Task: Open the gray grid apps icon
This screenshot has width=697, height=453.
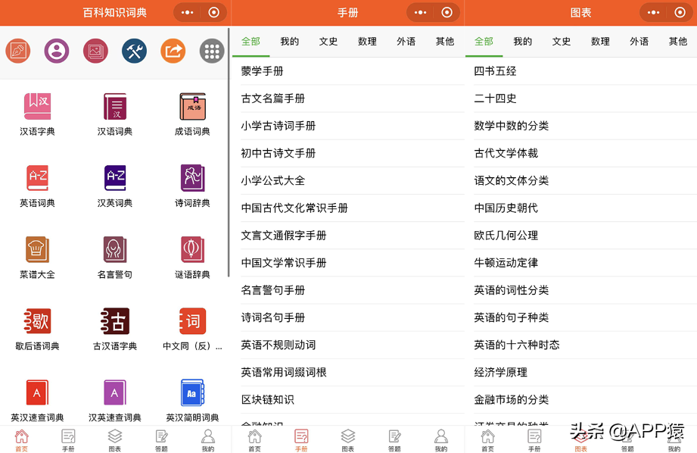Action: click(212, 51)
